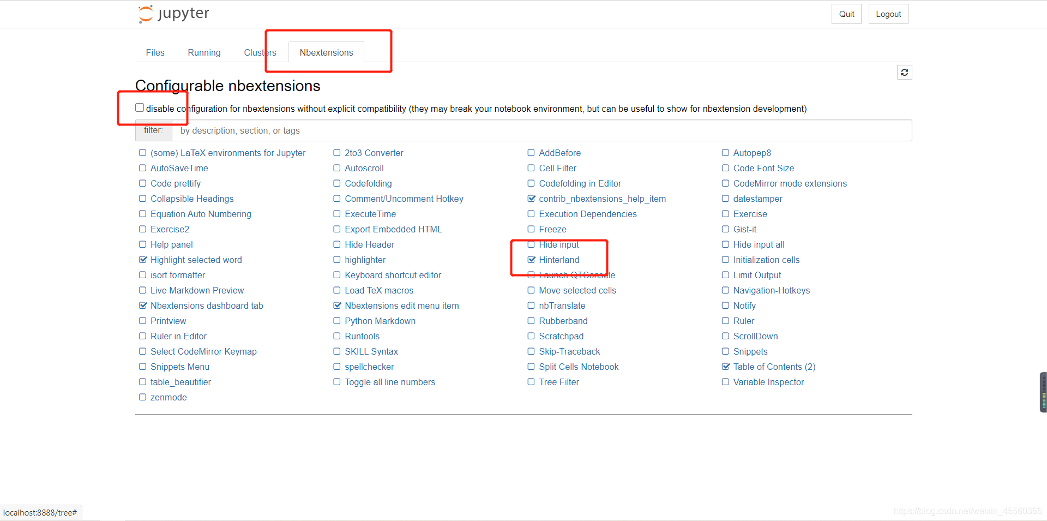Select Equation Auto Numbering

(x=201, y=214)
